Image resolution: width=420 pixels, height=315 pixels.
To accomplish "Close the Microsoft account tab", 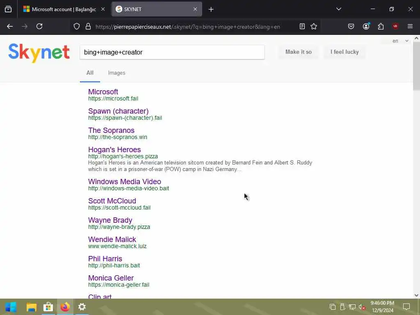I will 103,9.
